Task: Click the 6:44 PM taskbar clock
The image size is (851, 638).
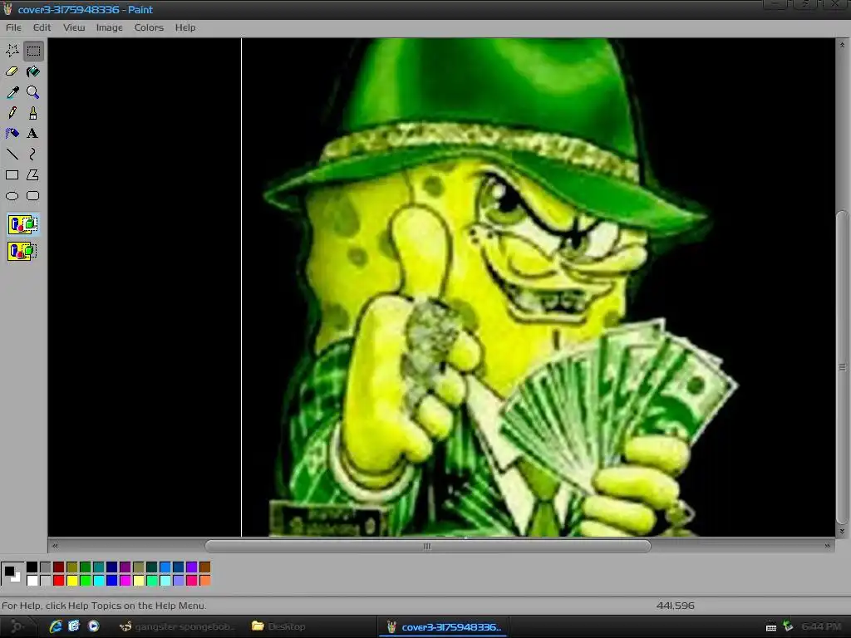Action: point(821,626)
